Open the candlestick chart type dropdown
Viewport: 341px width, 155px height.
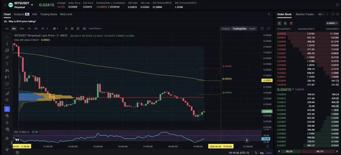tap(56, 29)
